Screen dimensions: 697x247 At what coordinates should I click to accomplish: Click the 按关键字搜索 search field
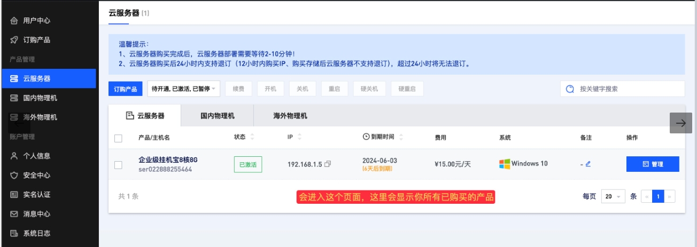pyautogui.click(x=625, y=89)
